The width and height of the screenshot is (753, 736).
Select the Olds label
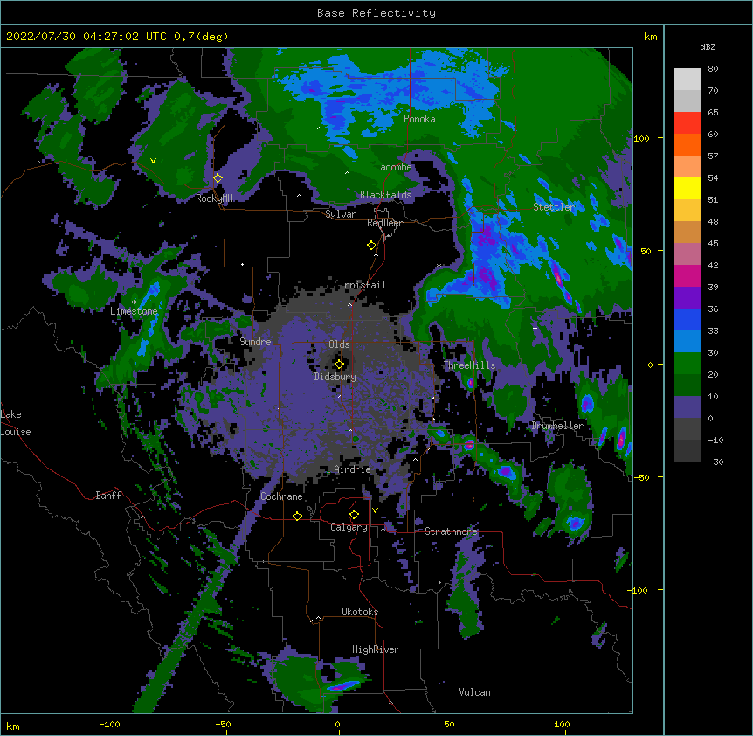[x=339, y=344]
